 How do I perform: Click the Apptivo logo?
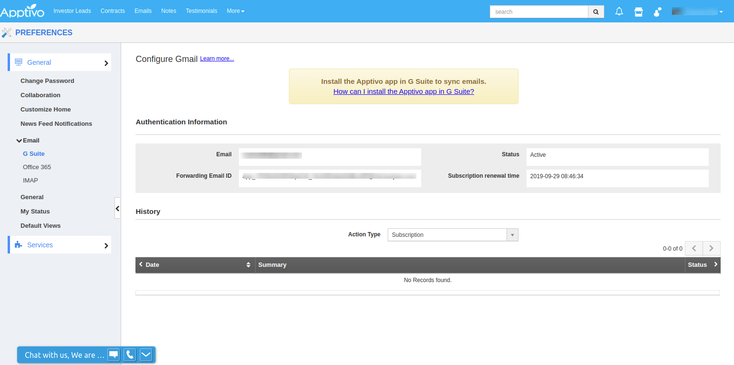tap(22, 10)
